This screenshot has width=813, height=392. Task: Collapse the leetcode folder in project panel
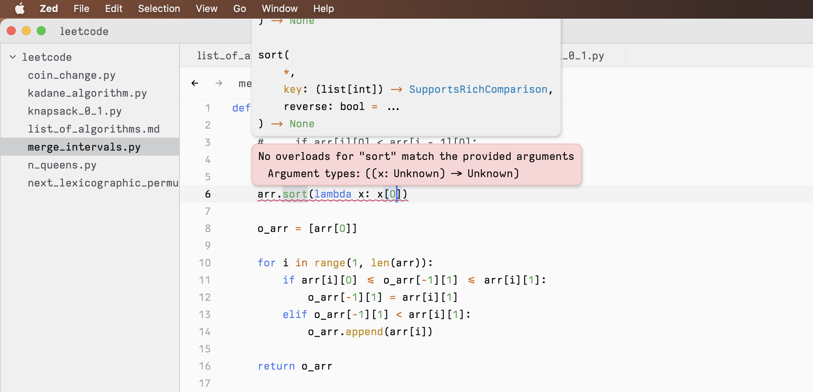click(x=13, y=56)
